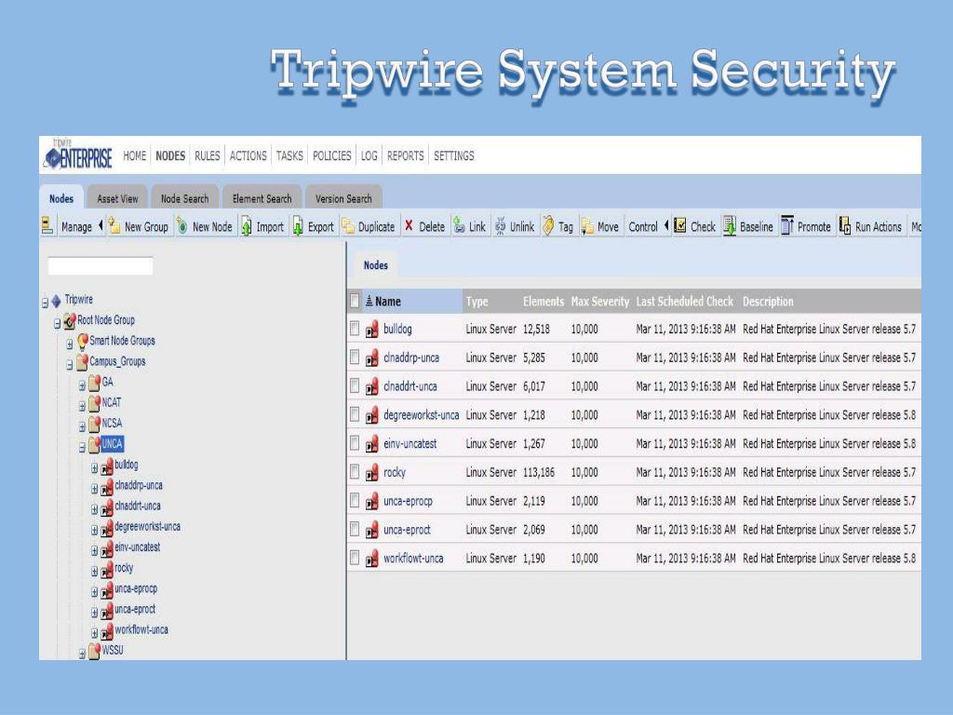Image resolution: width=953 pixels, height=715 pixels.
Task: Check the unca-eprocp row checkbox
Action: [x=355, y=500]
